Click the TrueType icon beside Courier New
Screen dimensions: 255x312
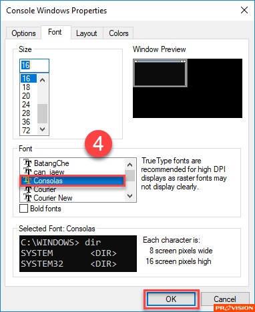(x=27, y=197)
